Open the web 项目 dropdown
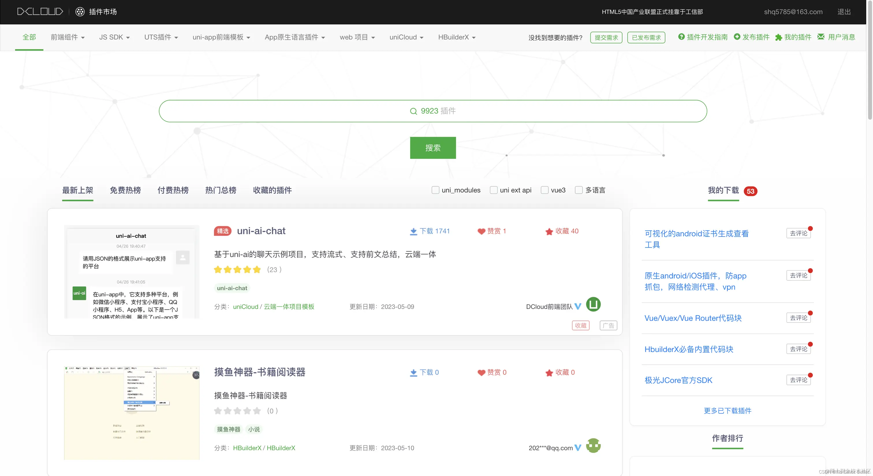Image resolution: width=873 pixels, height=476 pixels. pyautogui.click(x=357, y=37)
